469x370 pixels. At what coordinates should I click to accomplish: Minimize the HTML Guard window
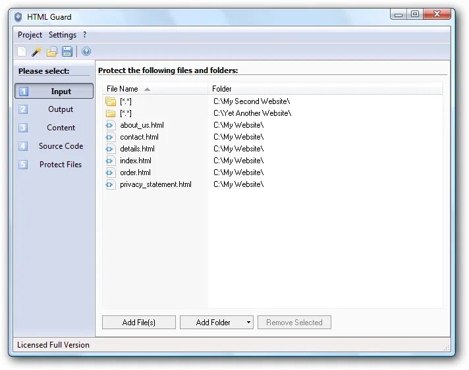[x=399, y=14]
